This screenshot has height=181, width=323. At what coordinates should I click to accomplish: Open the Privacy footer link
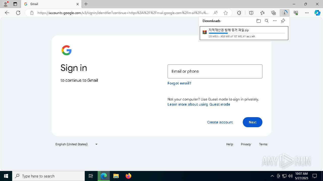(246, 144)
